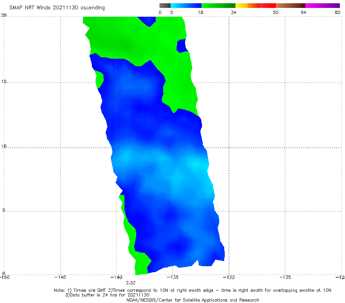Image resolution: width=345 pixels, height=303 pixels.
Task: Click the longitude label '-145'
Action: tap(60, 277)
